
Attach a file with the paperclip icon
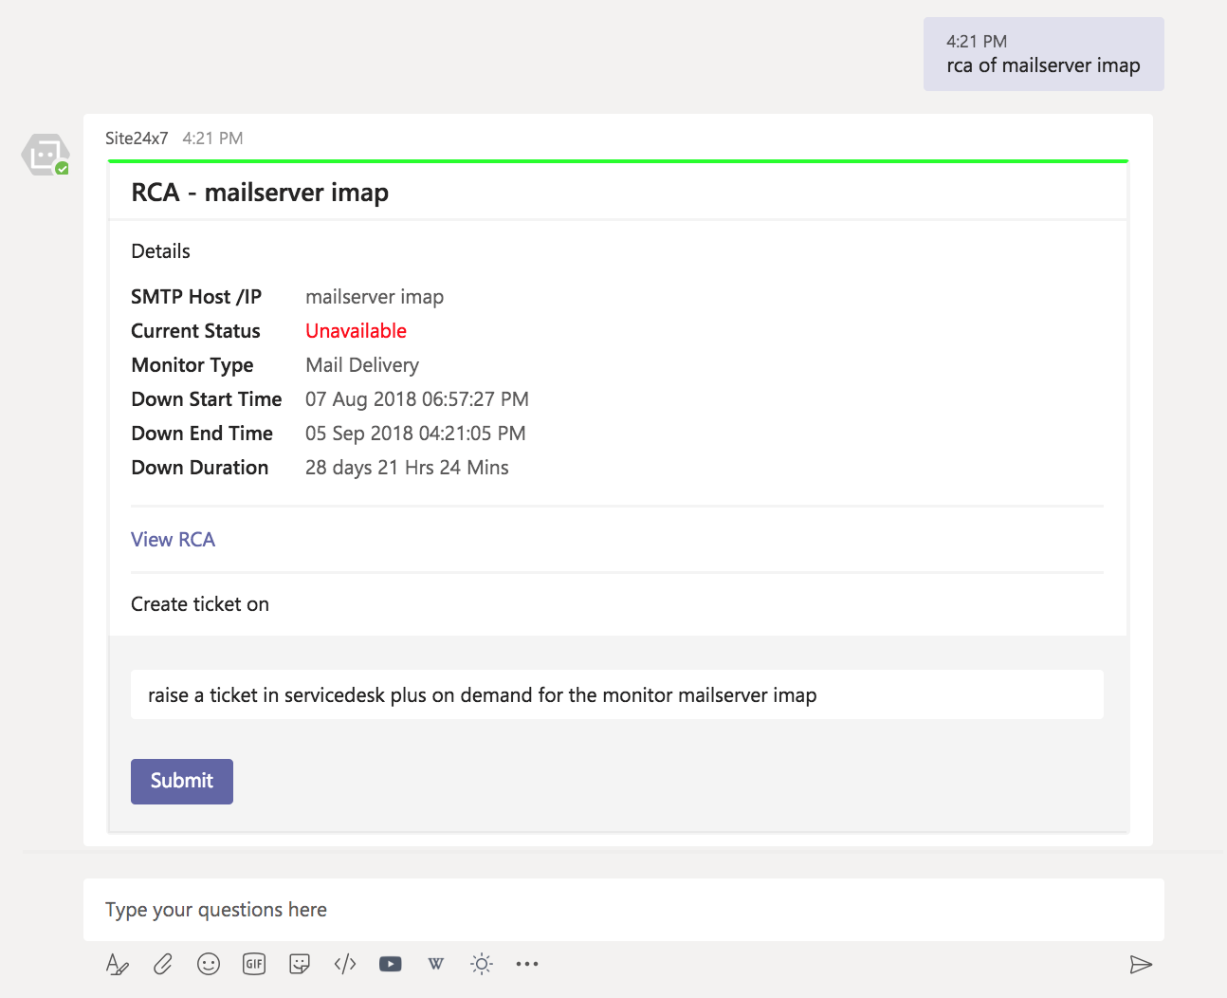[163, 964]
